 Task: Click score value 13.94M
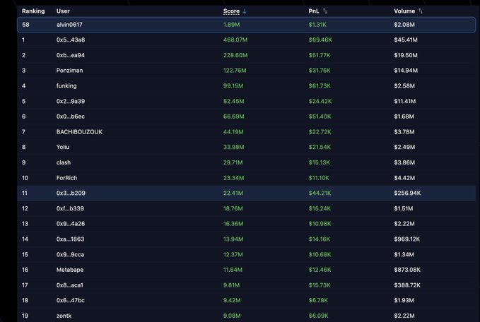(233, 239)
